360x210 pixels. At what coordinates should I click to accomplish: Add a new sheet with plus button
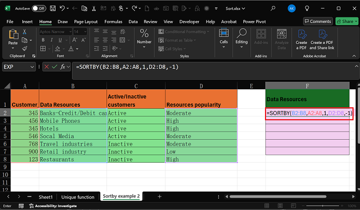click(159, 197)
